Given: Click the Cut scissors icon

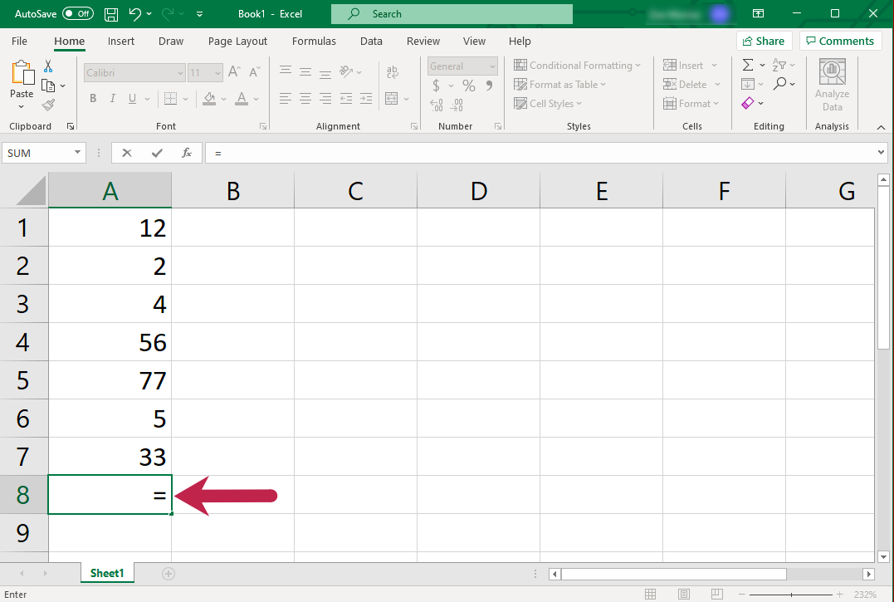Looking at the screenshot, I should coord(48,66).
